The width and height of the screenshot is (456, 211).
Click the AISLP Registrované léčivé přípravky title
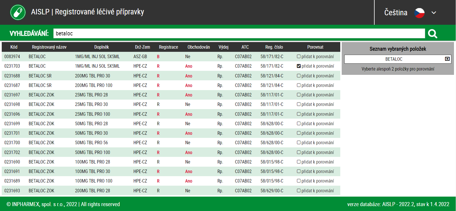87,12
